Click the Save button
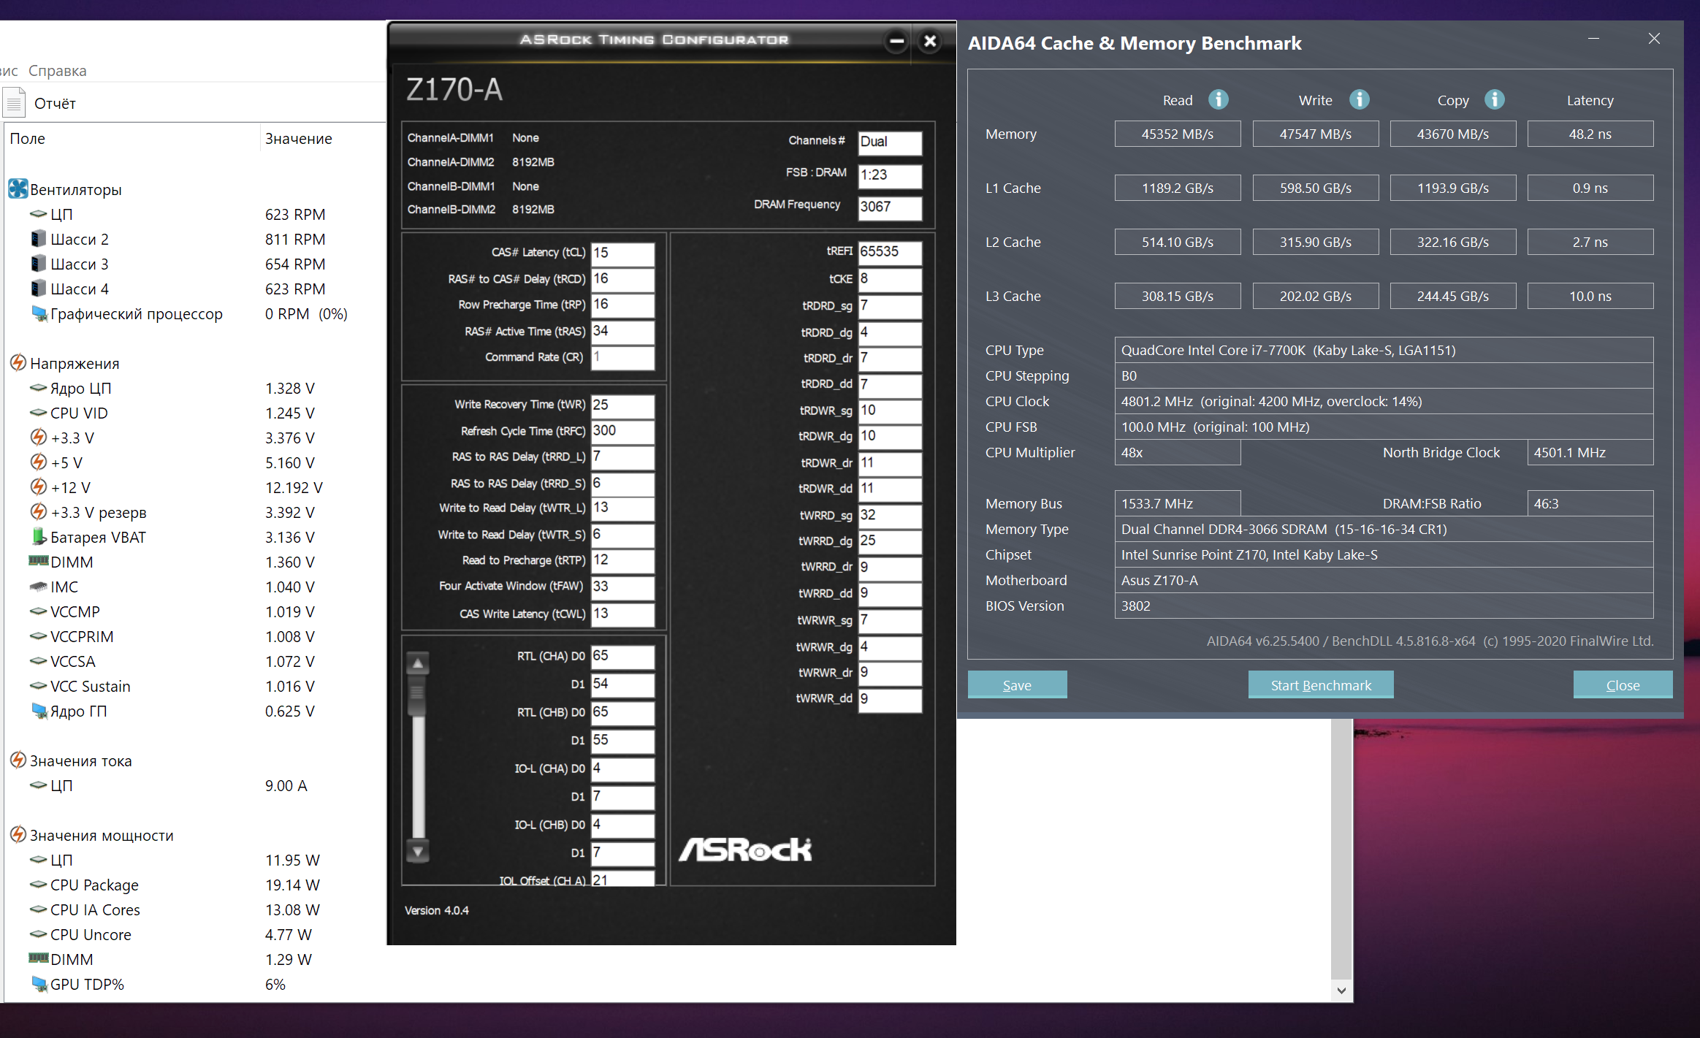This screenshot has height=1038, width=1700. 1017,685
